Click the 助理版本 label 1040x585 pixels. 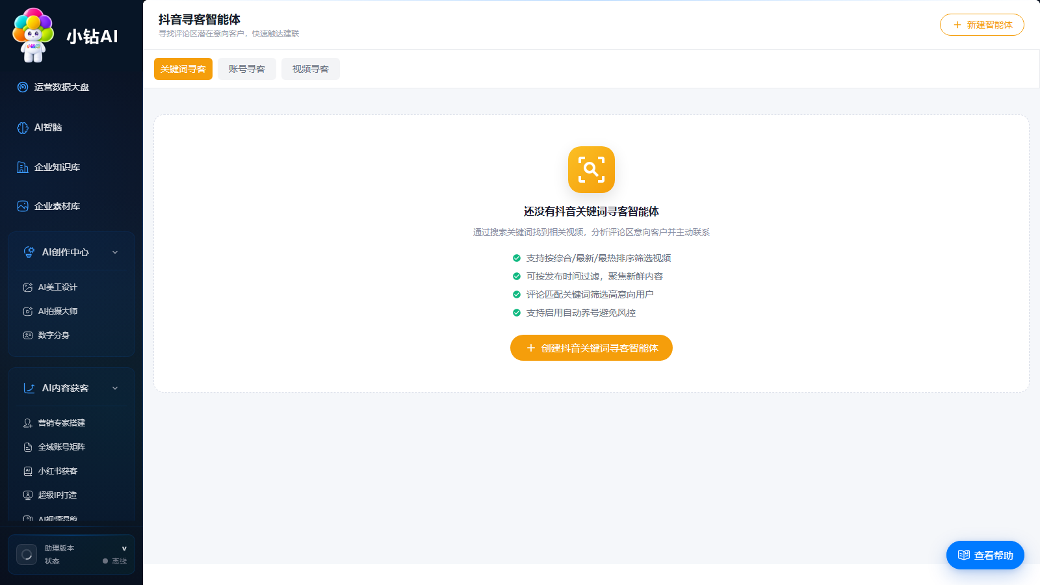click(x=59, y=548)
